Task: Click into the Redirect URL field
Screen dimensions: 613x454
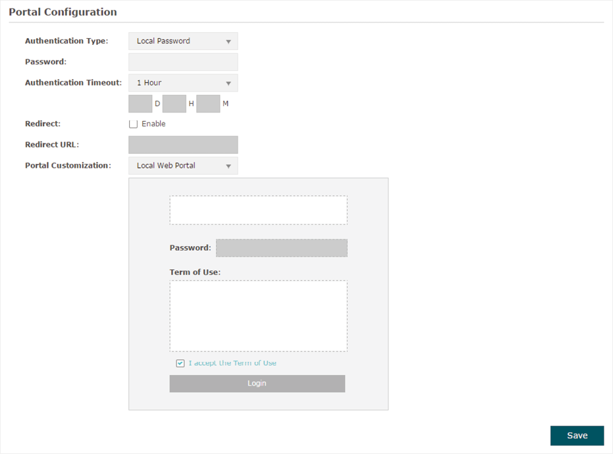Action: coord(183,145)
